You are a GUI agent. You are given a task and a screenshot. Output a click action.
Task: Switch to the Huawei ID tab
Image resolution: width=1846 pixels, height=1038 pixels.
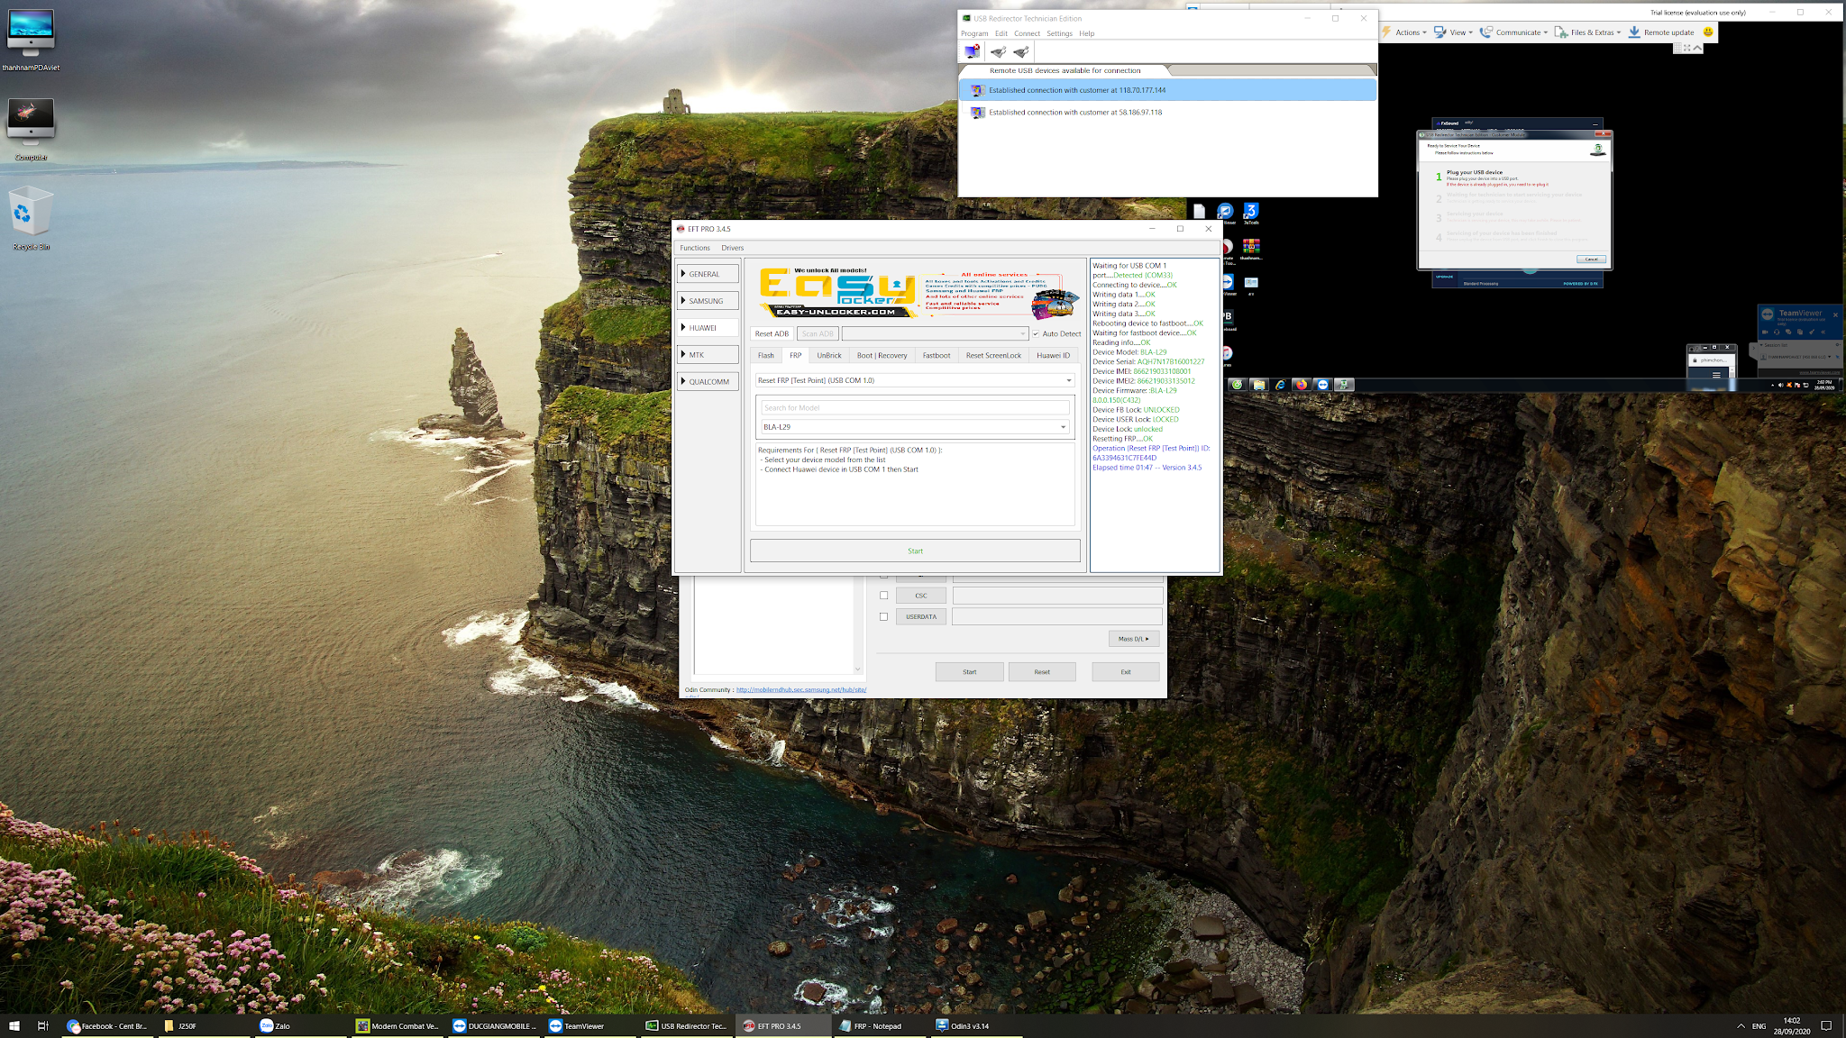point(1053,355)
